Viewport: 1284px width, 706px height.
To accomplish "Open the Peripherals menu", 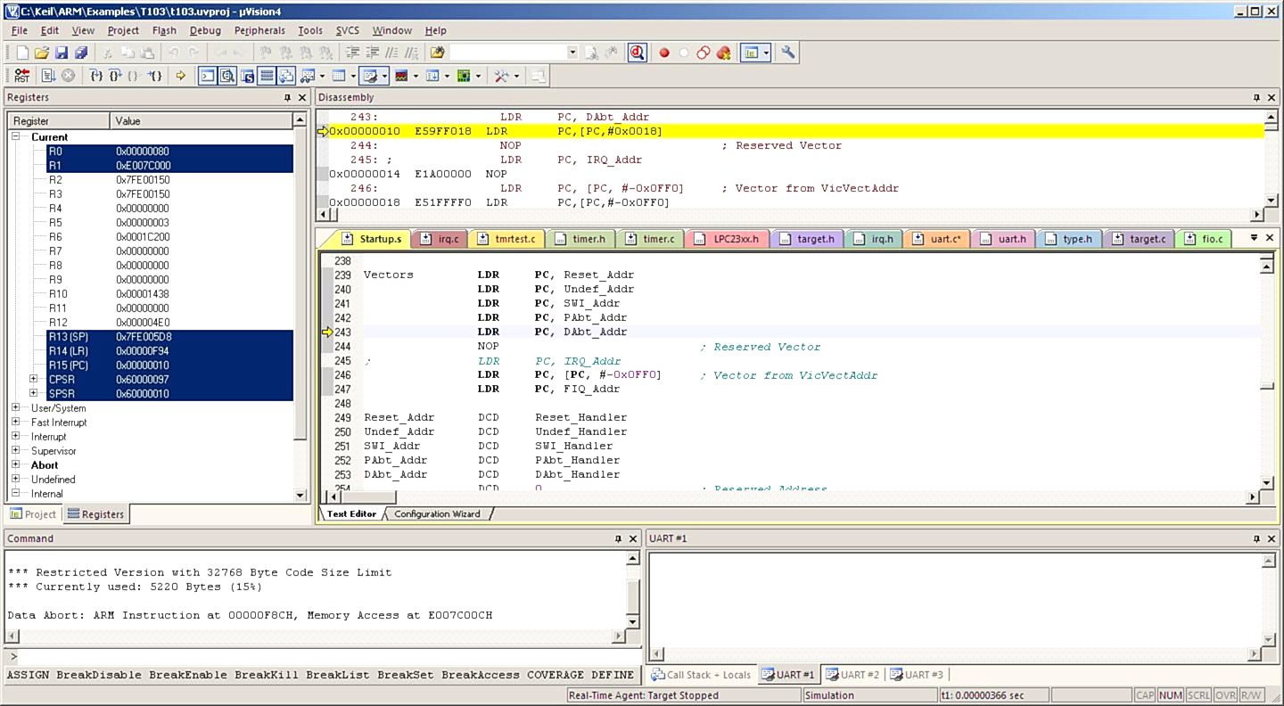I will [x=259, y=30].
